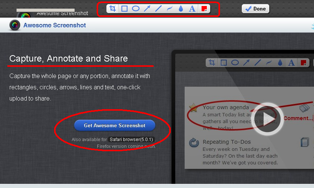Open the Safari browser(5.0.1) link

pyautogui.click(x=131, y=140)
